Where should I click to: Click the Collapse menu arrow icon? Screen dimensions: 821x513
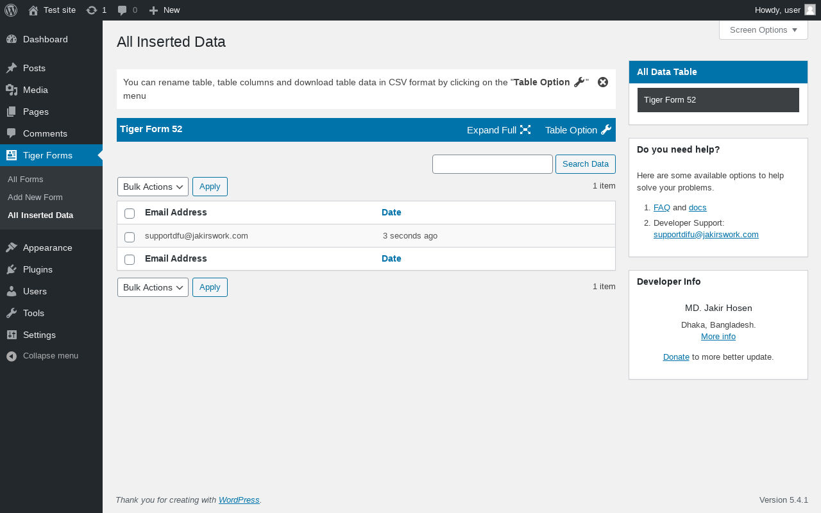coord(12,356)
